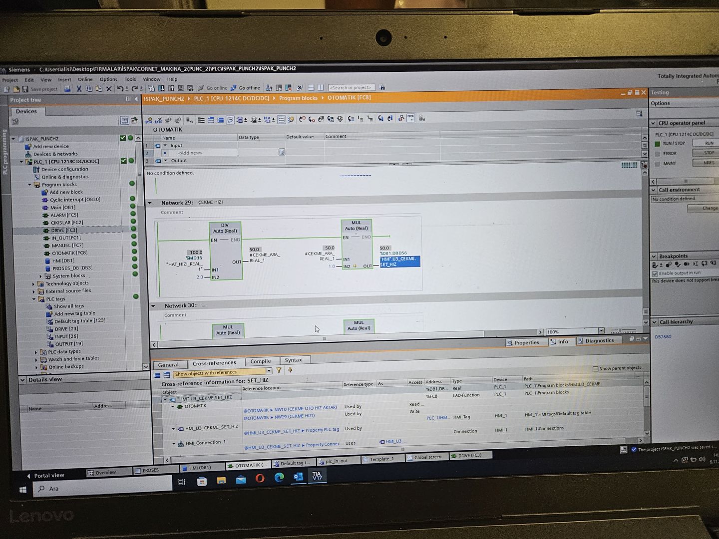
Task: Click the Search in project field
Action: (x=351, y=88)
